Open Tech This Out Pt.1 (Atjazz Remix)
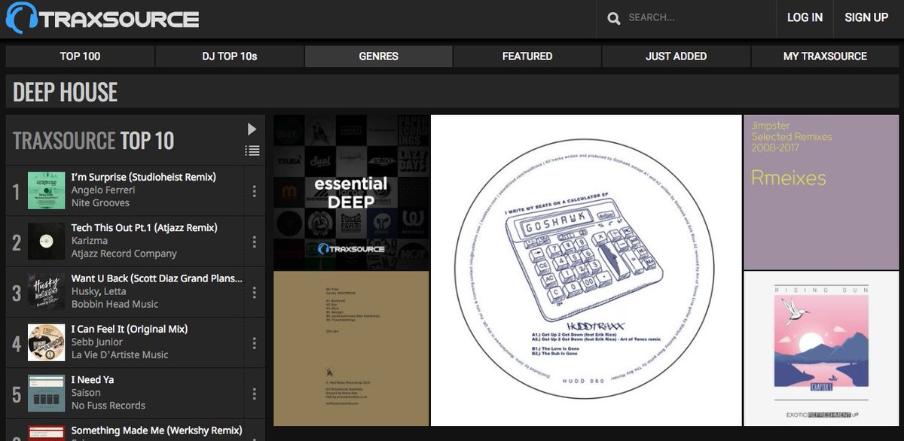The image size is (904, 441). pyautogui.click(x=145, y=227)
